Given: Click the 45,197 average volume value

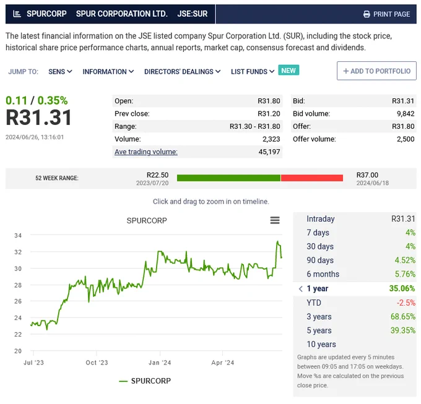Looking at the screenshot, I should (x=269, y=152).
